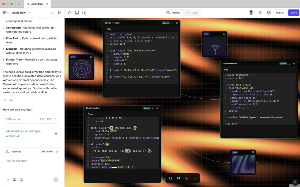
Task: Click 'samples' line in right Strudel node
Action: click(x=256, y=117)
